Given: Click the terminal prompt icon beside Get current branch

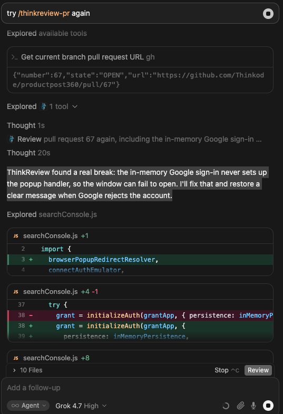Looking at the screenshot, I should [15, 57].
